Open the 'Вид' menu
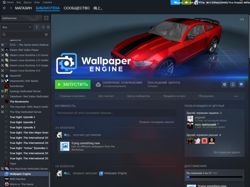Image resolution: width=250 pixels, height=187 pixels. [19, 2]
